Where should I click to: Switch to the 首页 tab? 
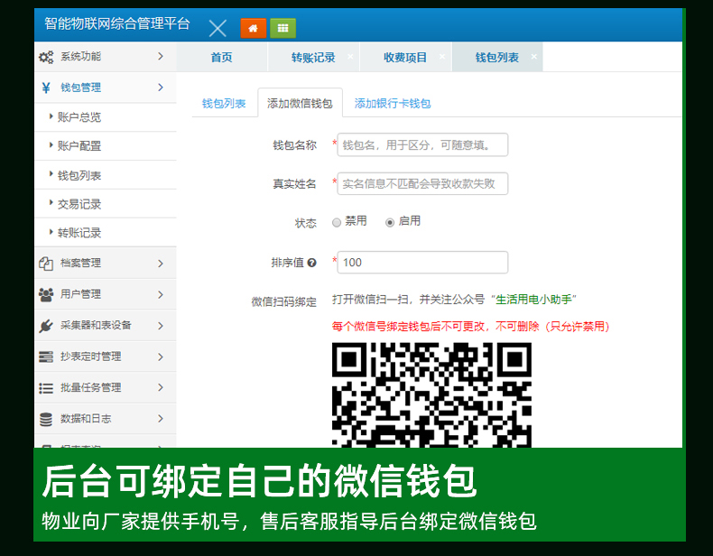point(221,57)
